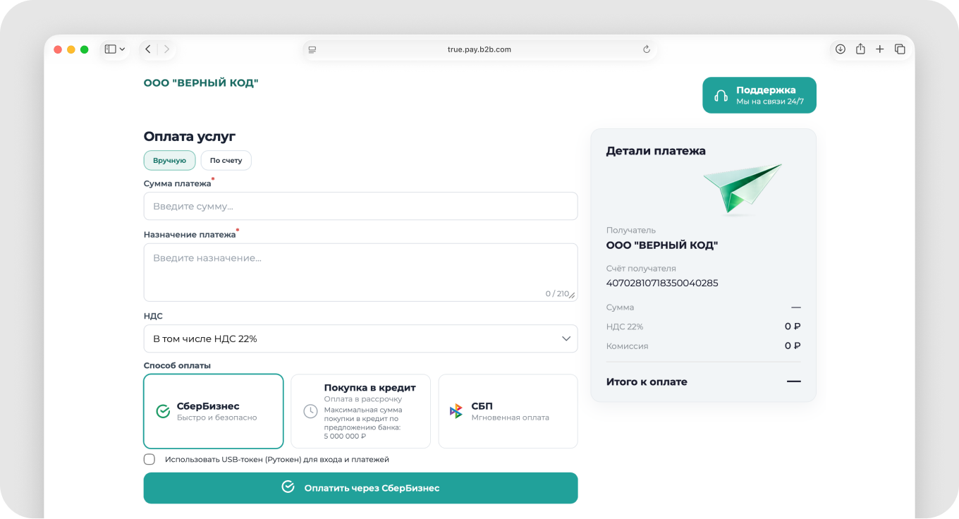959x519 pixels.
Task: Open the НДС dropdown
Action: (x=360, y=338)
